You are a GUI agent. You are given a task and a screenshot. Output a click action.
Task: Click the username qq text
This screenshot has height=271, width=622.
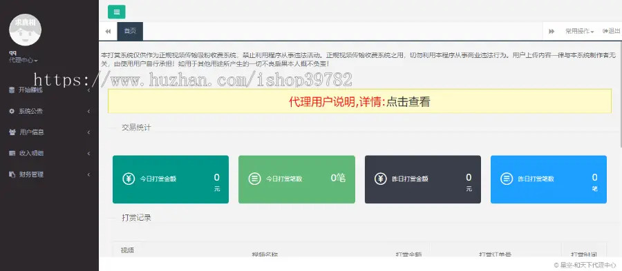pyautogui.click(x=12, y=53)
